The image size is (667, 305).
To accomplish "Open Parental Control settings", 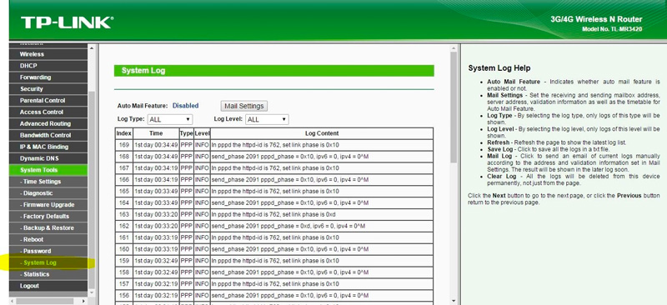I will coord(48,100).
